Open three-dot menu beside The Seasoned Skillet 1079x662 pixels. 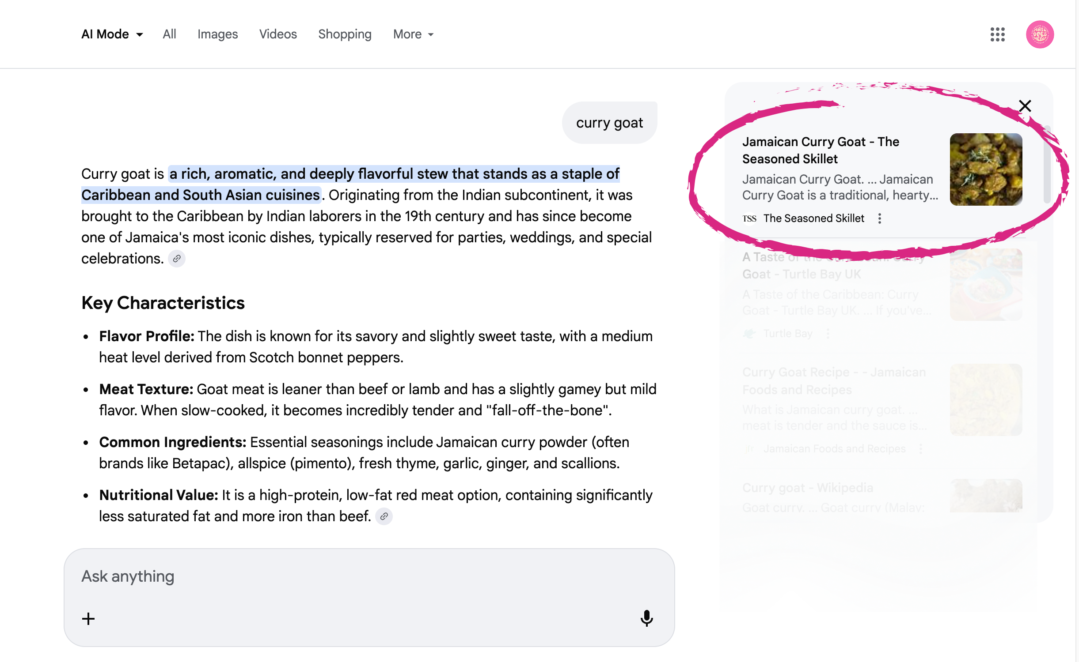[879, 218]
